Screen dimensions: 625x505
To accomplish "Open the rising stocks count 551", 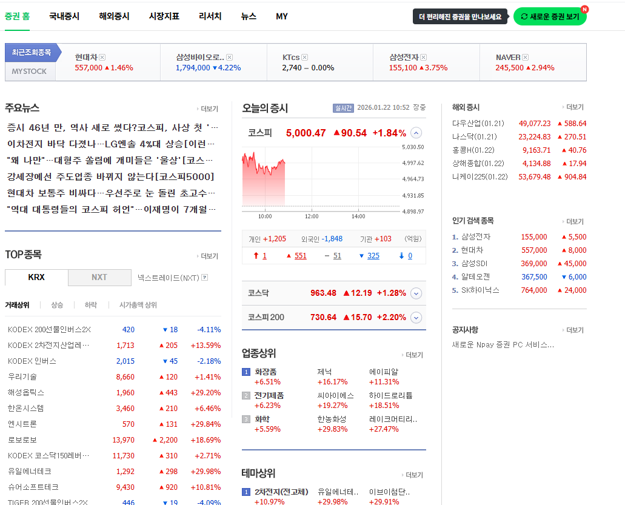I will (x=301, y=256).
